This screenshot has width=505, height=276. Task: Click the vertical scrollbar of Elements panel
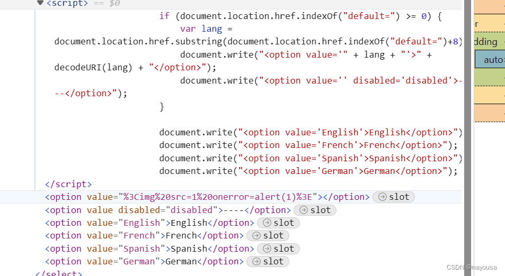coord(467,138)
